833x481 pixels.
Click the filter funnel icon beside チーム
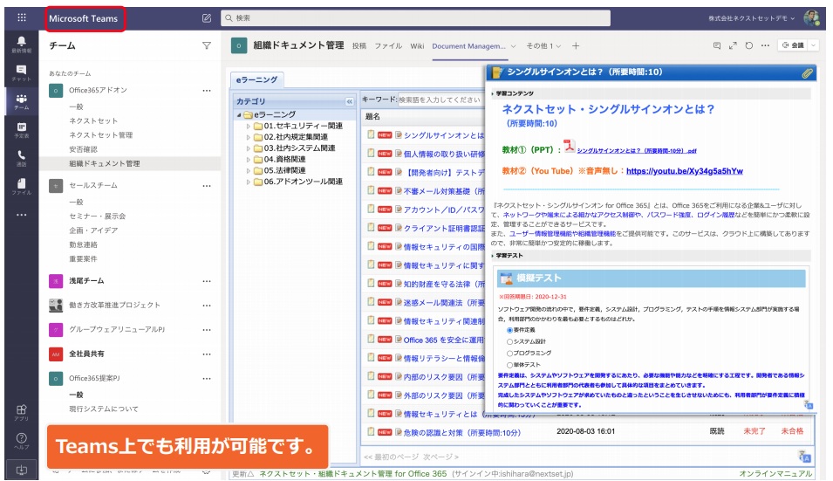pyautogui.click(x=207, y=45)
